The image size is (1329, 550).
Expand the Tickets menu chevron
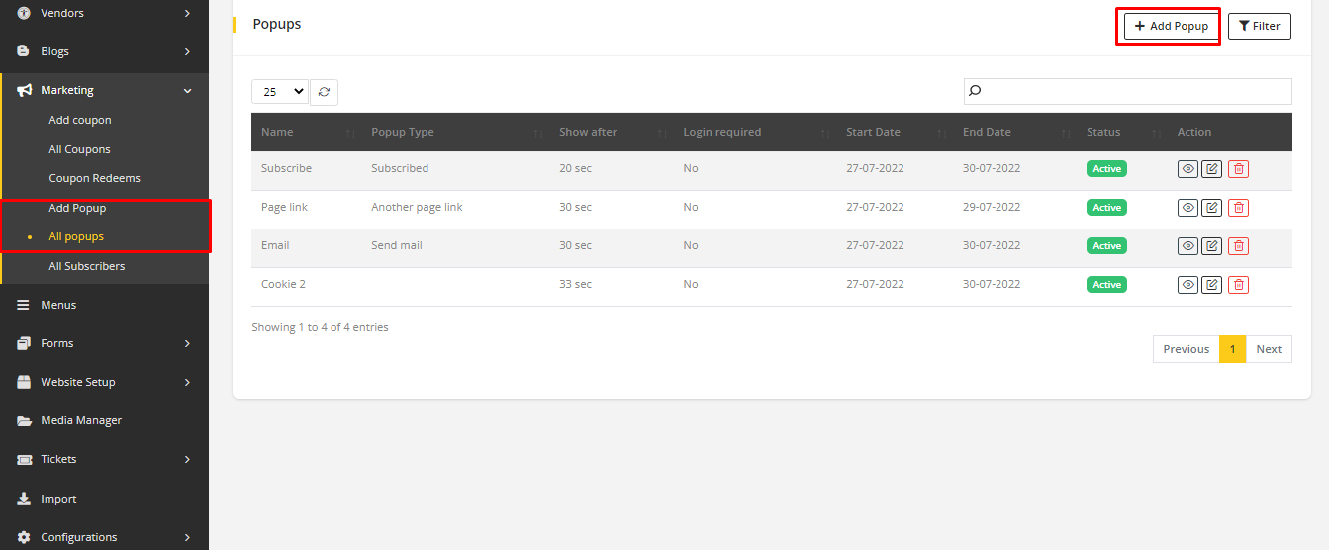click(x=187, y=459)
